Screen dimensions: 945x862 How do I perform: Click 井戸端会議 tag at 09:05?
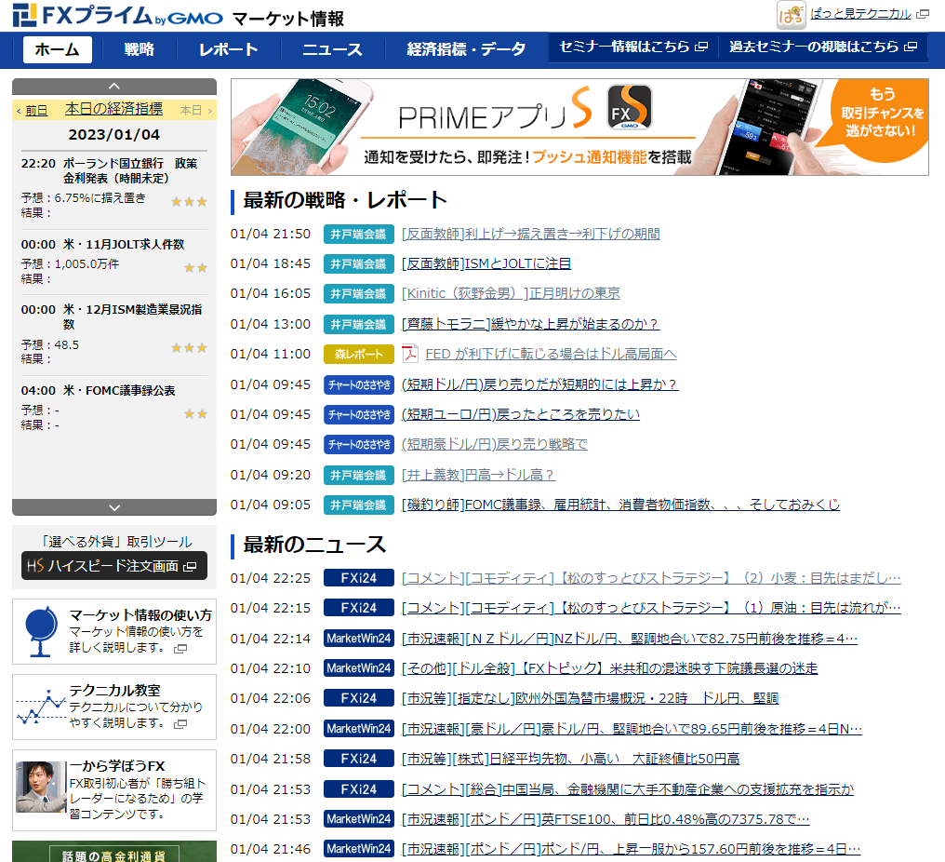tap(359, 505)
